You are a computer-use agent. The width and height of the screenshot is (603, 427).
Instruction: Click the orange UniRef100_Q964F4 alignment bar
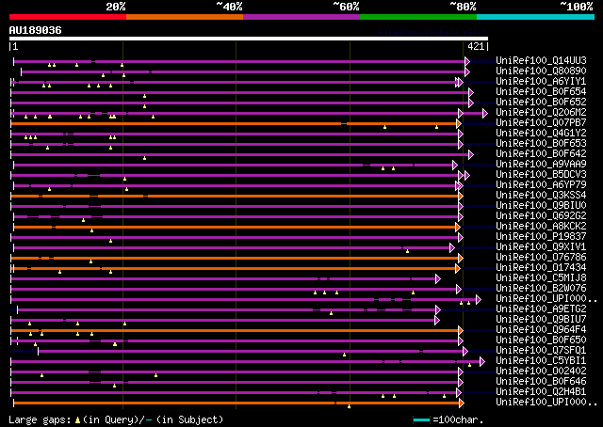tap(236, 331)
